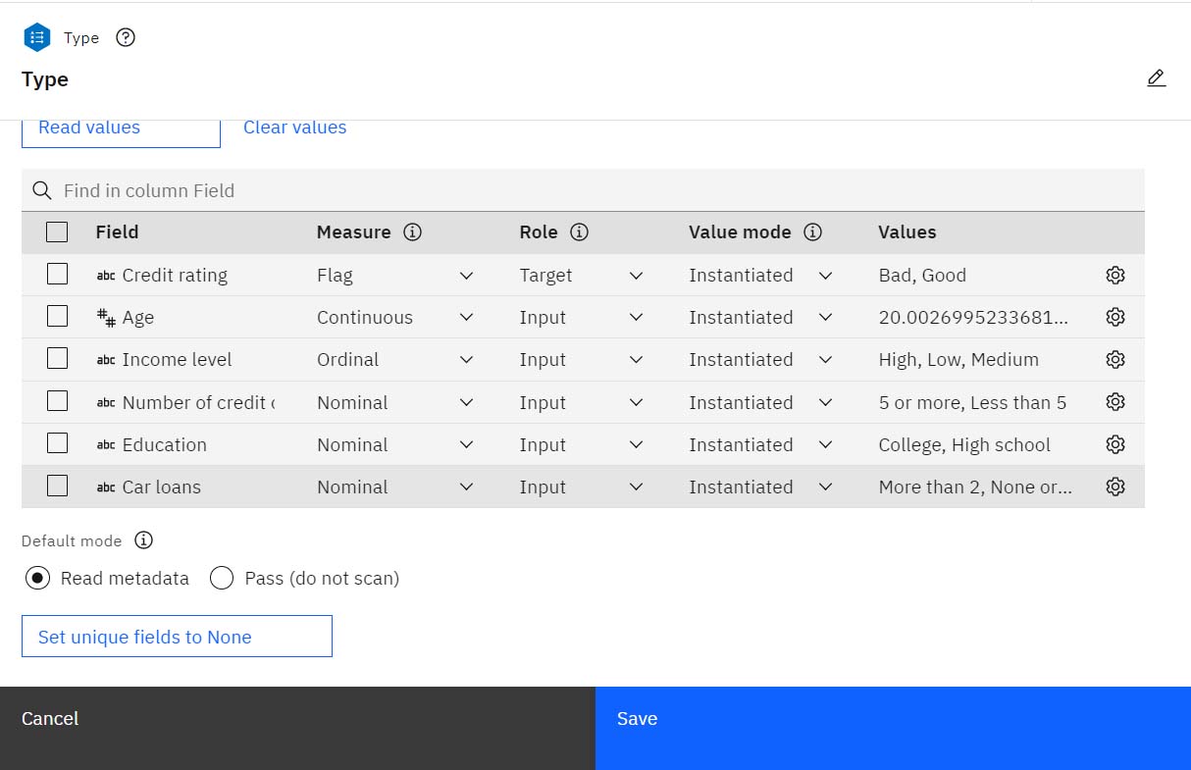This screenshot has width=1191, height=770.
Task: Click the numeric type icon of Age
Action: (x=106, y=317)
